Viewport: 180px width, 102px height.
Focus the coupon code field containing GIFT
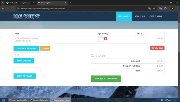point(27,55)
